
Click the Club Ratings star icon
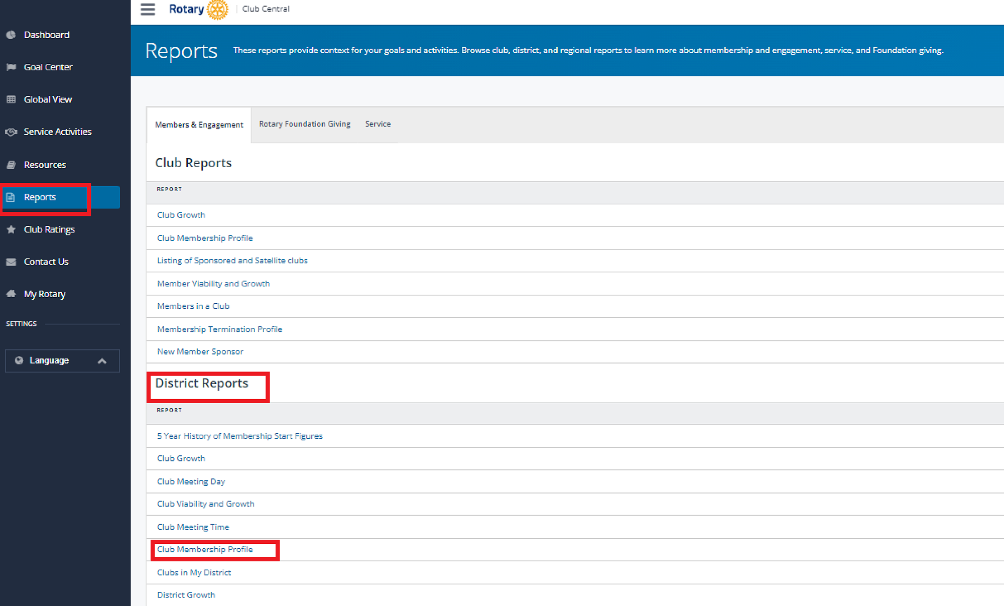pyautogui.click(x=11, y=229)
